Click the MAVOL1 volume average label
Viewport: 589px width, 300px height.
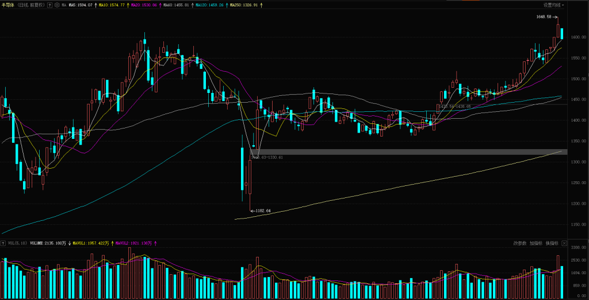click(91, 243)
